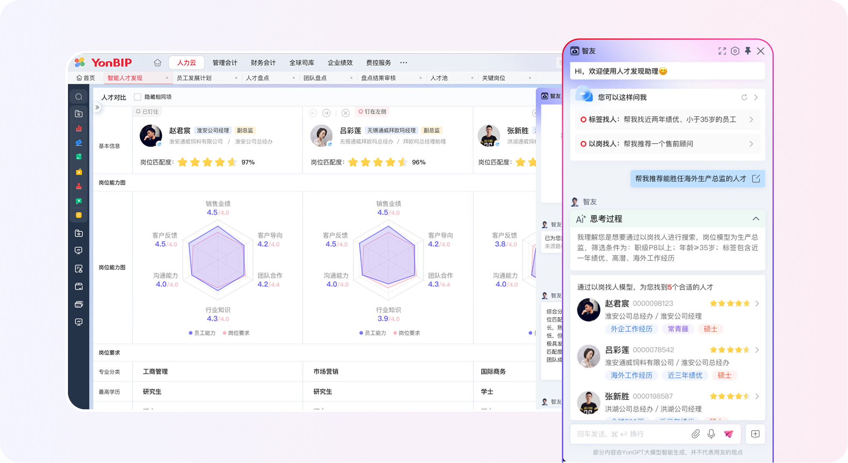Viewport: 848px width, 463px height.
Task: Open the bottom monitor-chart sidebar icon
Action: [x=79, y=322]
